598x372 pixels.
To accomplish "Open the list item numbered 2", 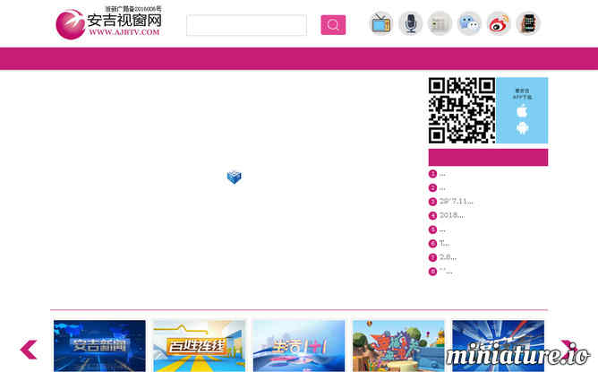I will coord(437,188).
